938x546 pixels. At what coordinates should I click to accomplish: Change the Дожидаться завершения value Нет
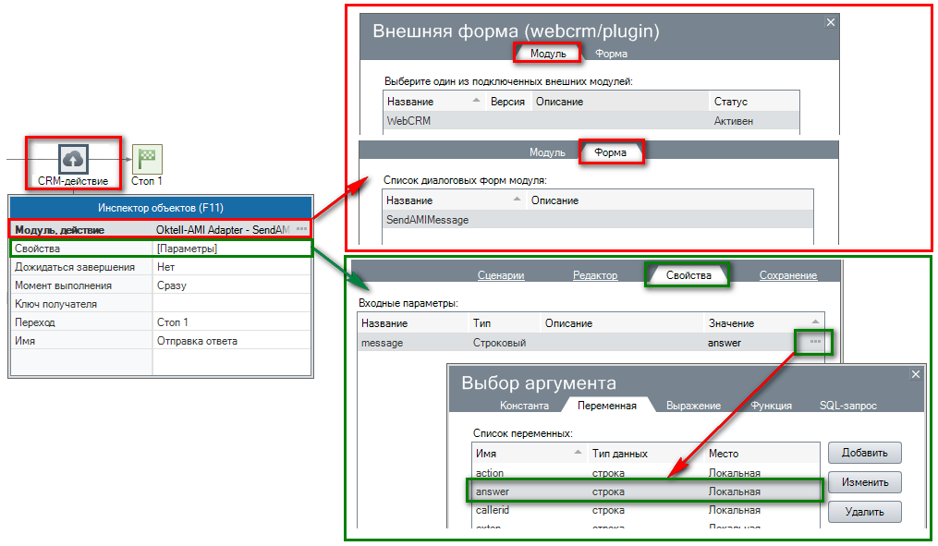click(x=233, y=267)
